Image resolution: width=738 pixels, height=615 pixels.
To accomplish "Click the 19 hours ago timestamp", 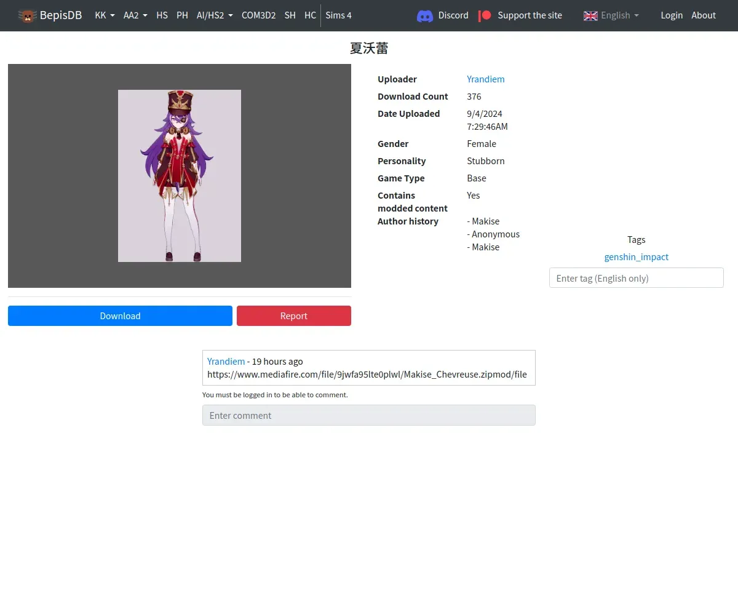I will (x=277, y=361).
